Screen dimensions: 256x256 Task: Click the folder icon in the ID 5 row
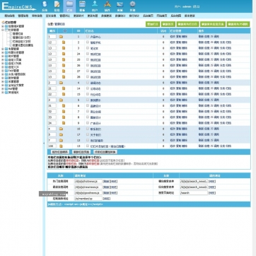pyautogui.click(x=61, y=100)
